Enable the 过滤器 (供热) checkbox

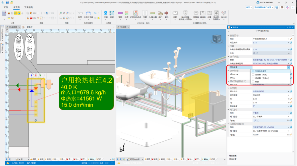click(x=253, y=74)
